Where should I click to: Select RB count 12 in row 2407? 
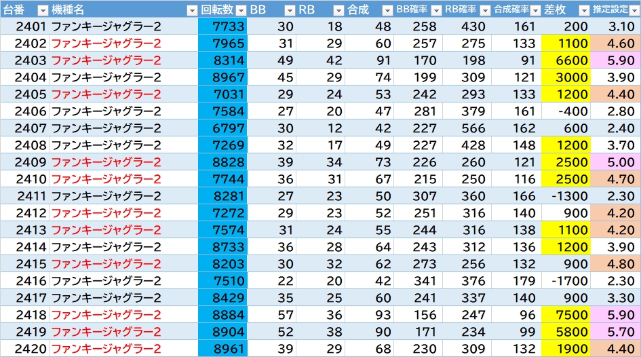point(320,128)
